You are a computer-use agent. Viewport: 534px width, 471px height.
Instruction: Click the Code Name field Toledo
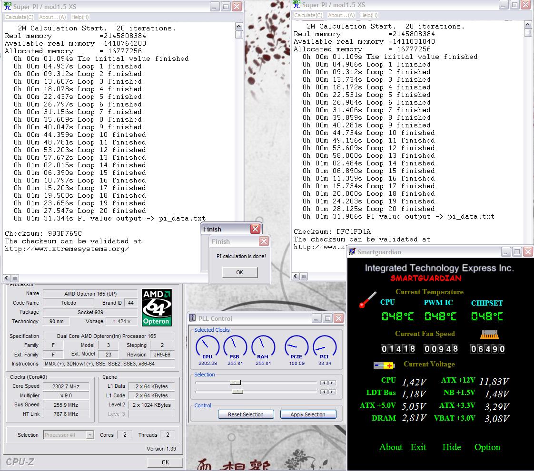pos(69,303)
